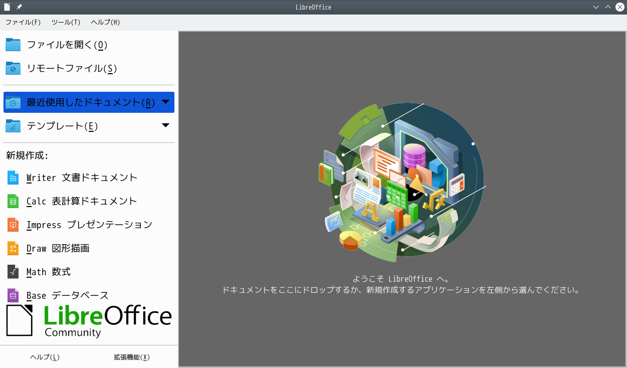The height and width of the screenshot is (368, 627).
Task: Click the Calc spreadsheet icon
Action: point(13,201)
